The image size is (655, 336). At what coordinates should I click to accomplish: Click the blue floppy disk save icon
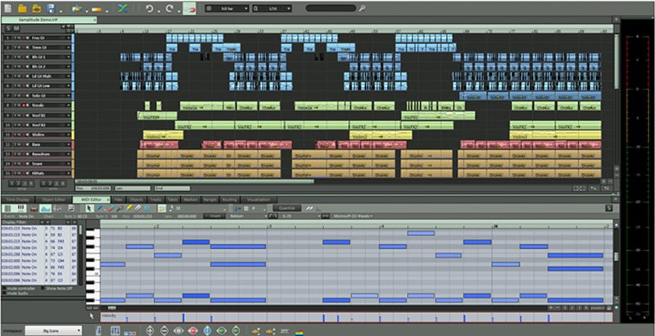pyautogui.click(x=51, y=8)
